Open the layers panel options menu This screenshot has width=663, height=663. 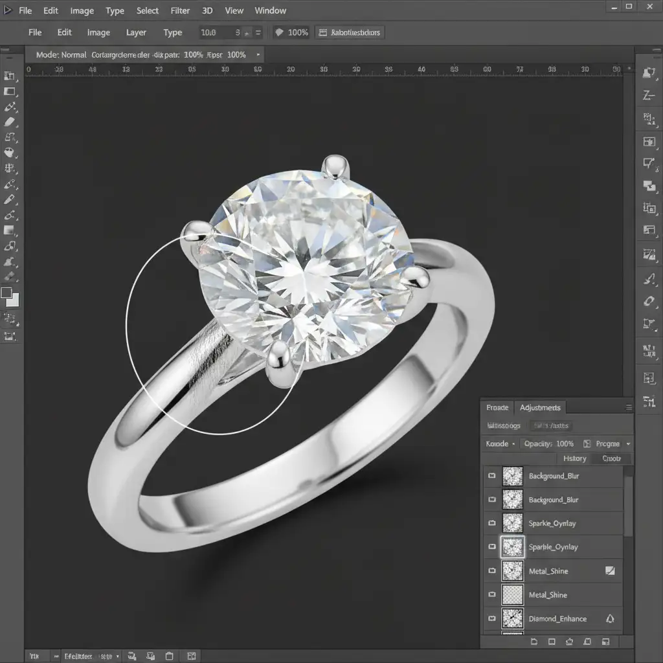[x=628, y=408]
